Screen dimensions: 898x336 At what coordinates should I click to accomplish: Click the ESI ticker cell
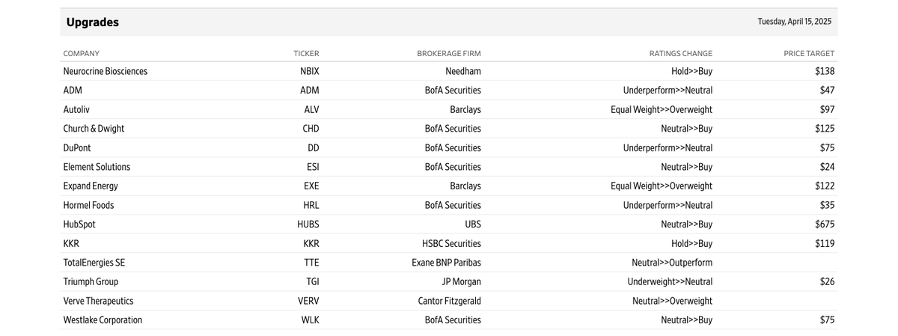tap(312, 167)
